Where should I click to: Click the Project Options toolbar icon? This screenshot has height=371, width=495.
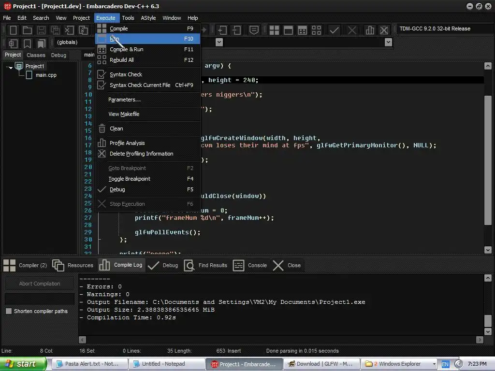pos(254,30)
